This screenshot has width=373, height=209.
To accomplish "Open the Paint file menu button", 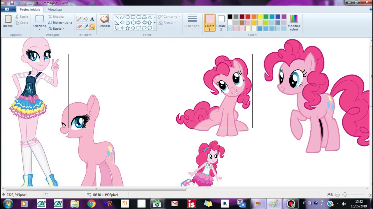I will click(8, 9).
